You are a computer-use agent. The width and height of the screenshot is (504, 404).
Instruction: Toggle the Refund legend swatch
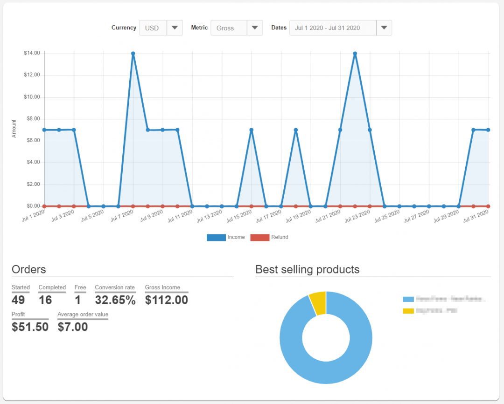click(x=260, y=238)
